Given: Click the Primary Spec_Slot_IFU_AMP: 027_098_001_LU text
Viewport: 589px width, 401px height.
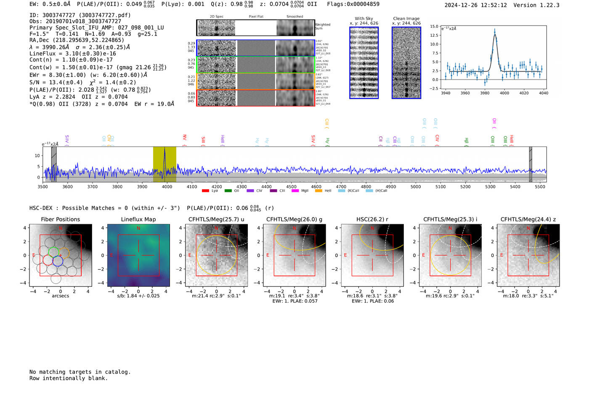Looking at the screenshot, I should coord(97,28).
